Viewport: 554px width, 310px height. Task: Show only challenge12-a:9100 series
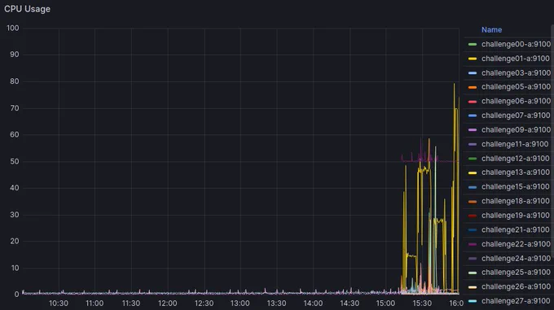coord(516,159)
